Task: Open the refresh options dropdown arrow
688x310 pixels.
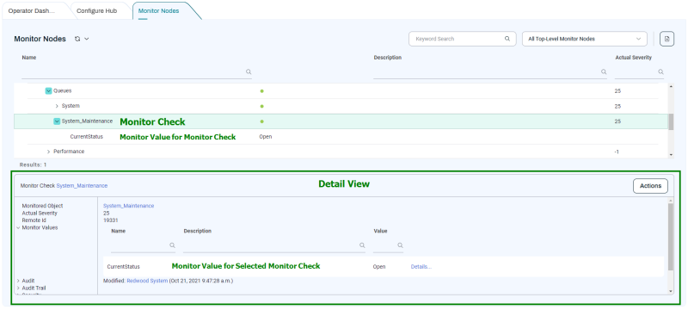Action: 87,39
